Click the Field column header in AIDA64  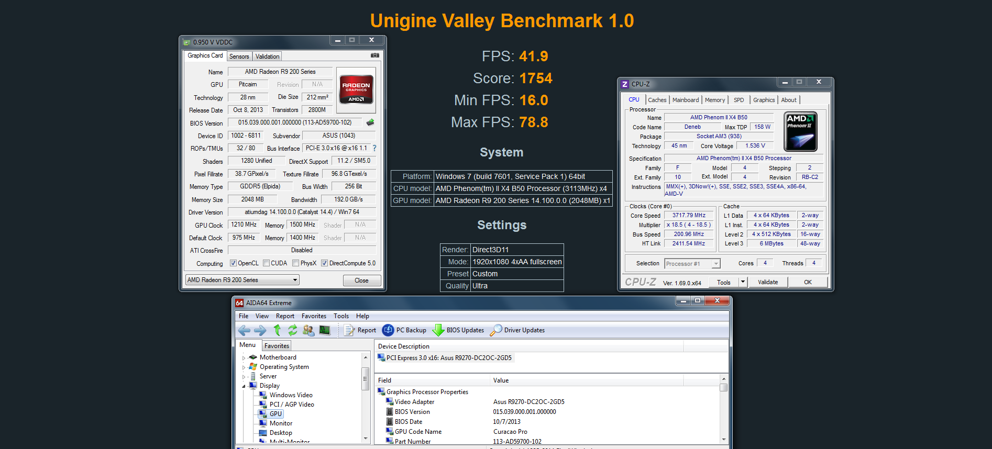tap(433, 380)
